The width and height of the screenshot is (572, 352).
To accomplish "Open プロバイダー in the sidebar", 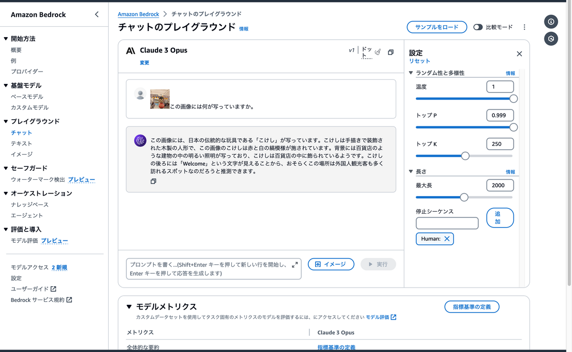I will [27, 72].
